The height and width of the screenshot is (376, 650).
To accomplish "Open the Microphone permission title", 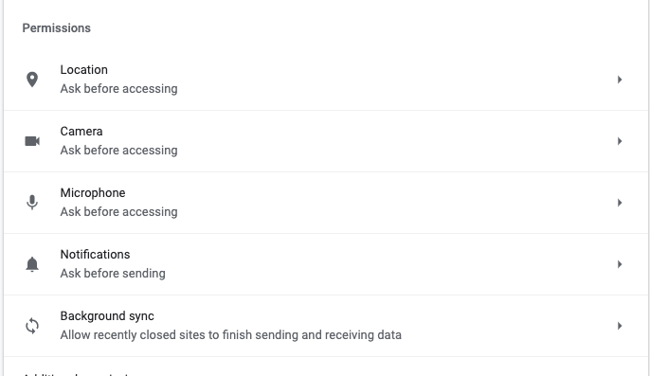I will (x=93, y=193).
